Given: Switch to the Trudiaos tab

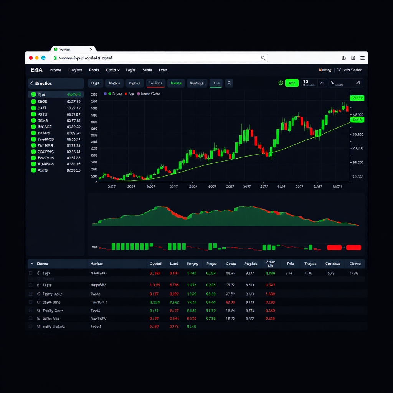Looking at the screenshot, I should point(155,83).
